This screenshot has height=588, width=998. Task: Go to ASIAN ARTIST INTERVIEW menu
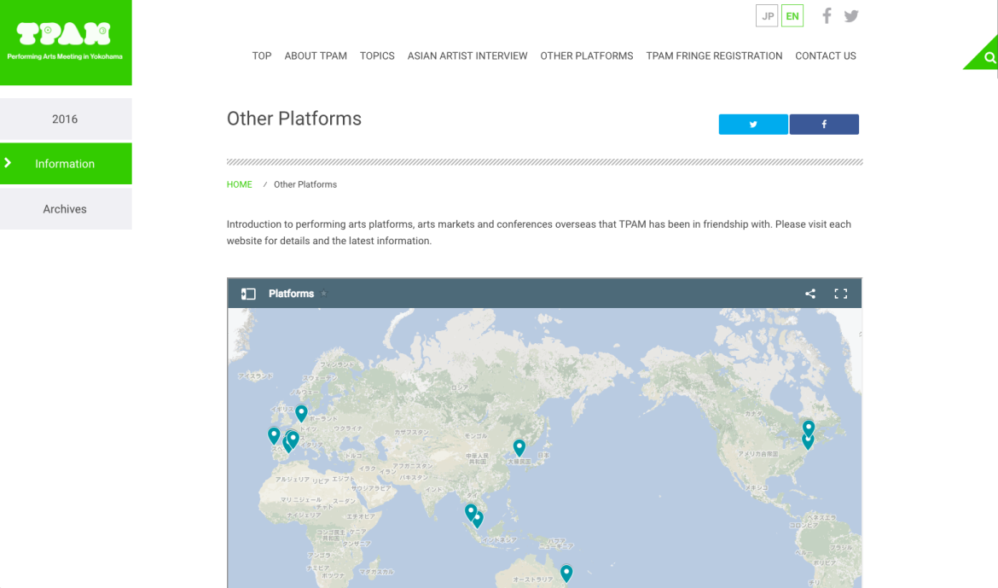[467, 56]
